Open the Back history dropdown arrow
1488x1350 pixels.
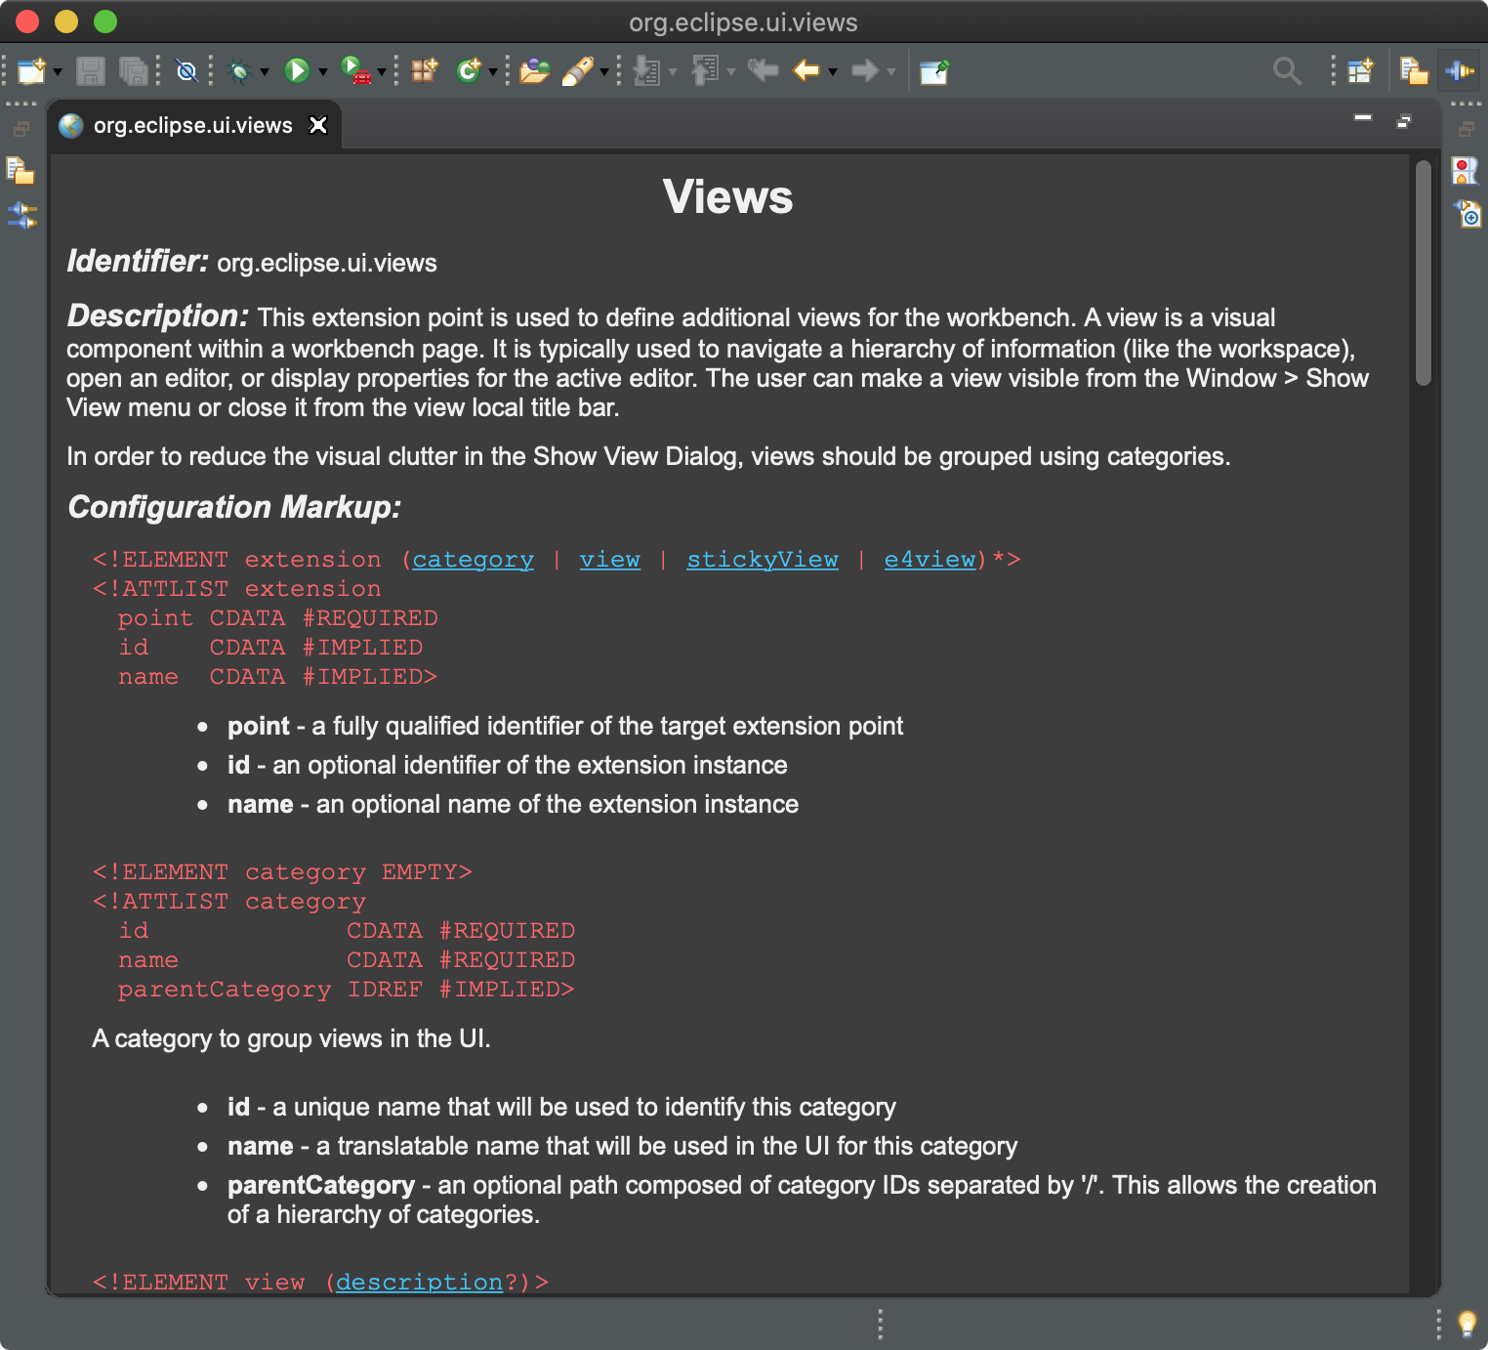pyautogui.click(x=833, y=72)
